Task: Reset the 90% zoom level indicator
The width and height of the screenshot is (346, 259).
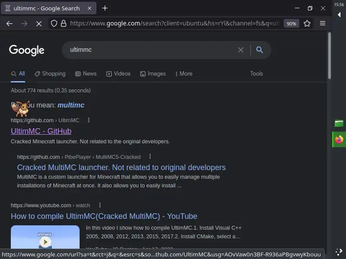Action: click(x=291, y=24)
